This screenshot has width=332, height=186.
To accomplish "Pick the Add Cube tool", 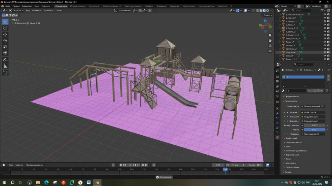I will [5, 73].
